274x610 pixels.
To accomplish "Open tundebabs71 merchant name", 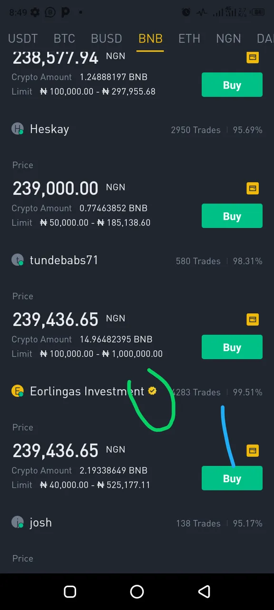I will click(x=64, y=260).
